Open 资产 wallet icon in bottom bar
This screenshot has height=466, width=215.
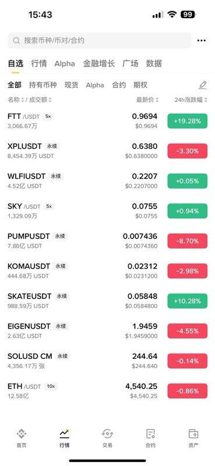pyautogui.click(x=193, y=434)
